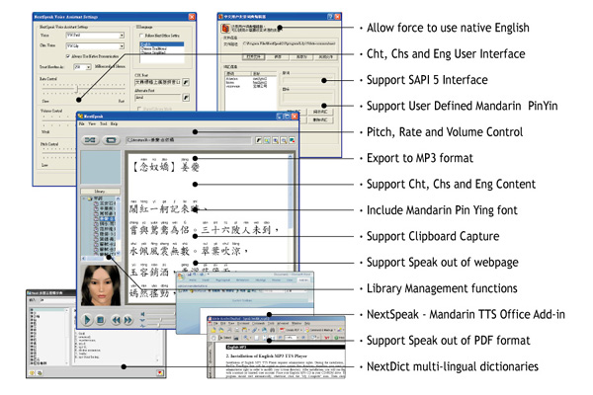Stop speech with the Stop button
The image size is (593, 395).
click(x=100, y=320)
